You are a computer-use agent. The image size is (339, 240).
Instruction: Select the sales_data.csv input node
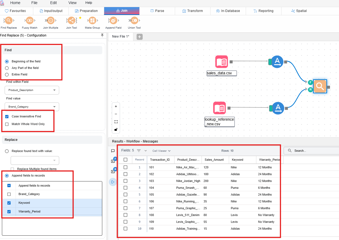221,62
